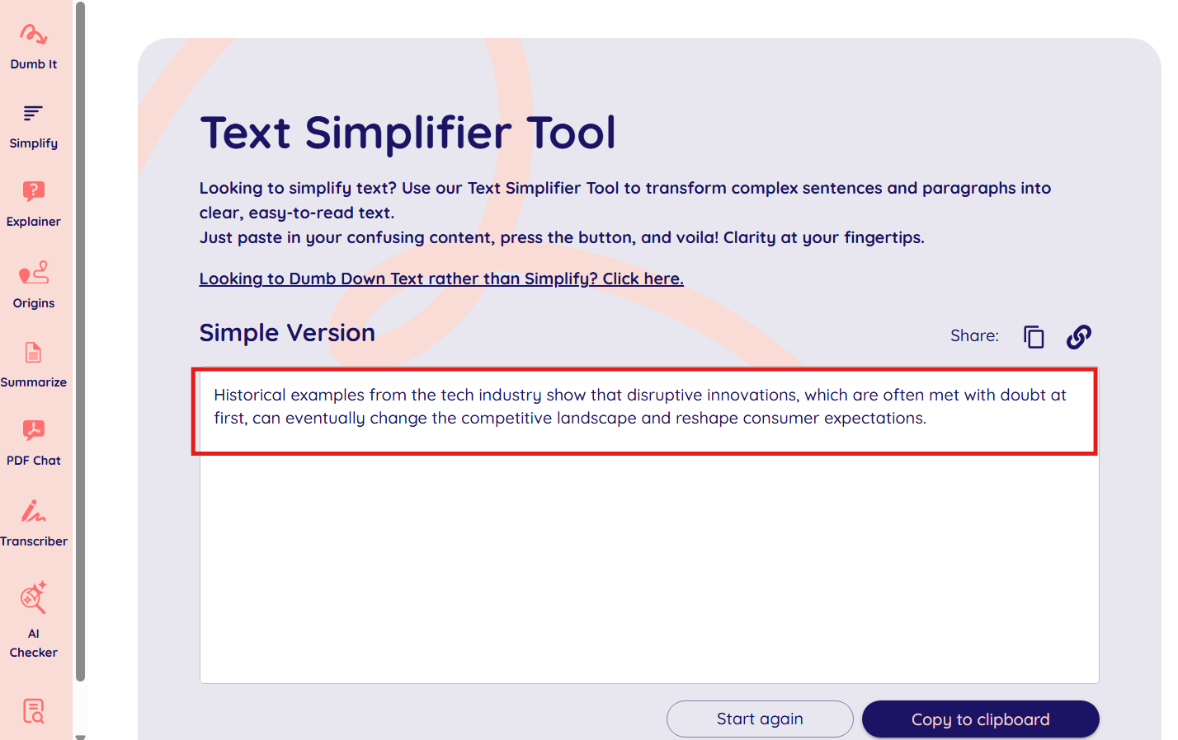The image size is (1178, 740).
Task: Click the copy icon next to Share
Action: (x=1034, y=336)
